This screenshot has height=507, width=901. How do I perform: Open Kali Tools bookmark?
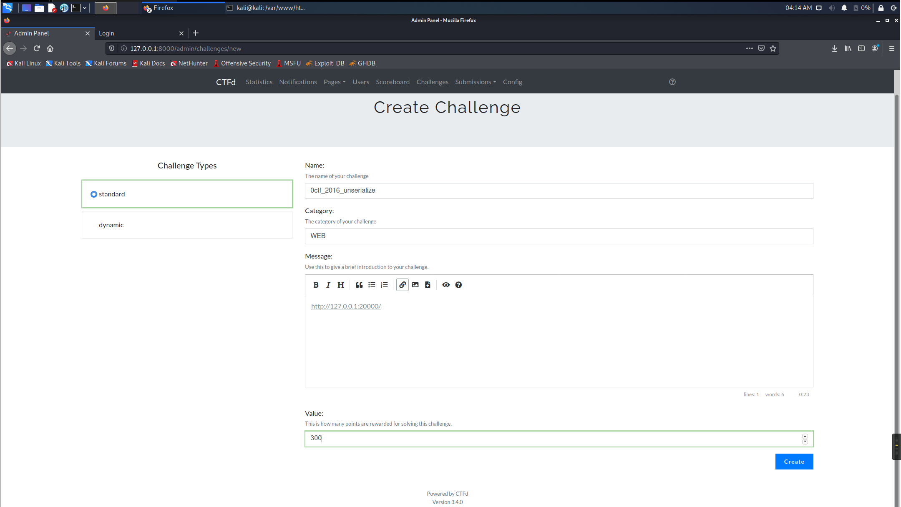pyautogui.click(x=63, y=63)
